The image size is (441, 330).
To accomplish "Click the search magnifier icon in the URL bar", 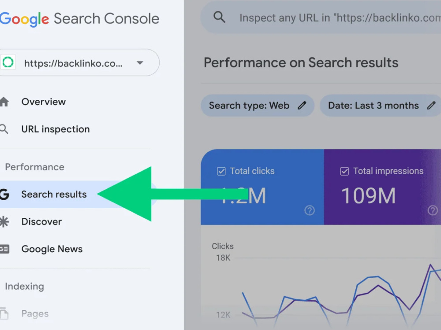I will pos(219,17).
